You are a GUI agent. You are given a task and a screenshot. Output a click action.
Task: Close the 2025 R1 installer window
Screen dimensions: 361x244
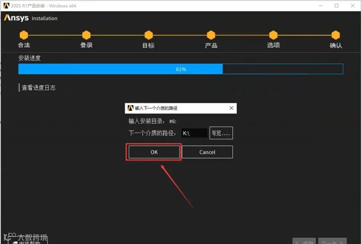point(353,6)
